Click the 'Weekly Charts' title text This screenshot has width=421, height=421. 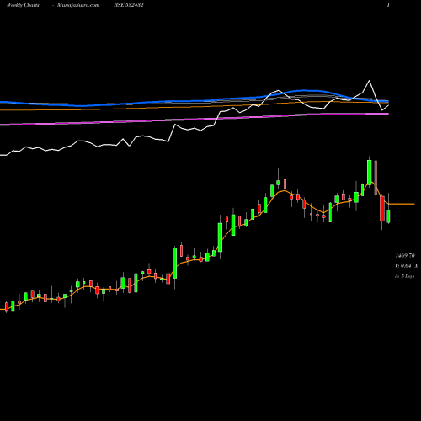pos(23,5)
